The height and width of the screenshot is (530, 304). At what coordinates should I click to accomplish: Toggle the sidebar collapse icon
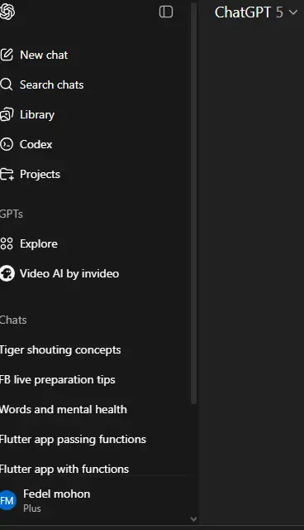(166, 12)
